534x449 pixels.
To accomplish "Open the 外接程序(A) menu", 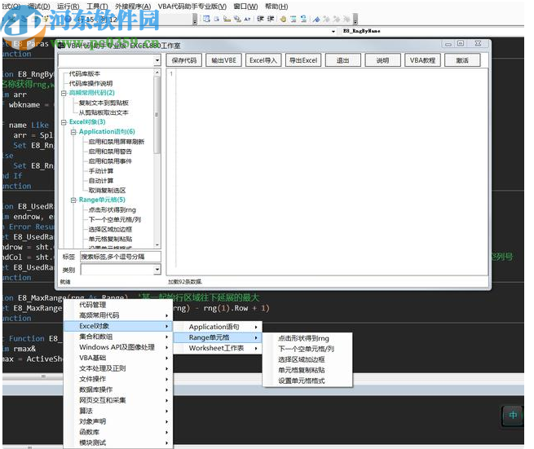I will [133, 7].
